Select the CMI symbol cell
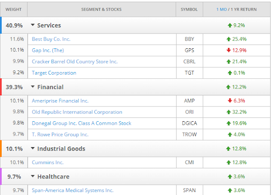This screenshot has width=271, height=195. 189,162
